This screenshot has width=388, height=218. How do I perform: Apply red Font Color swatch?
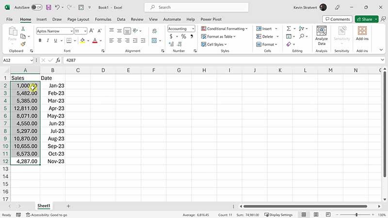95,40
